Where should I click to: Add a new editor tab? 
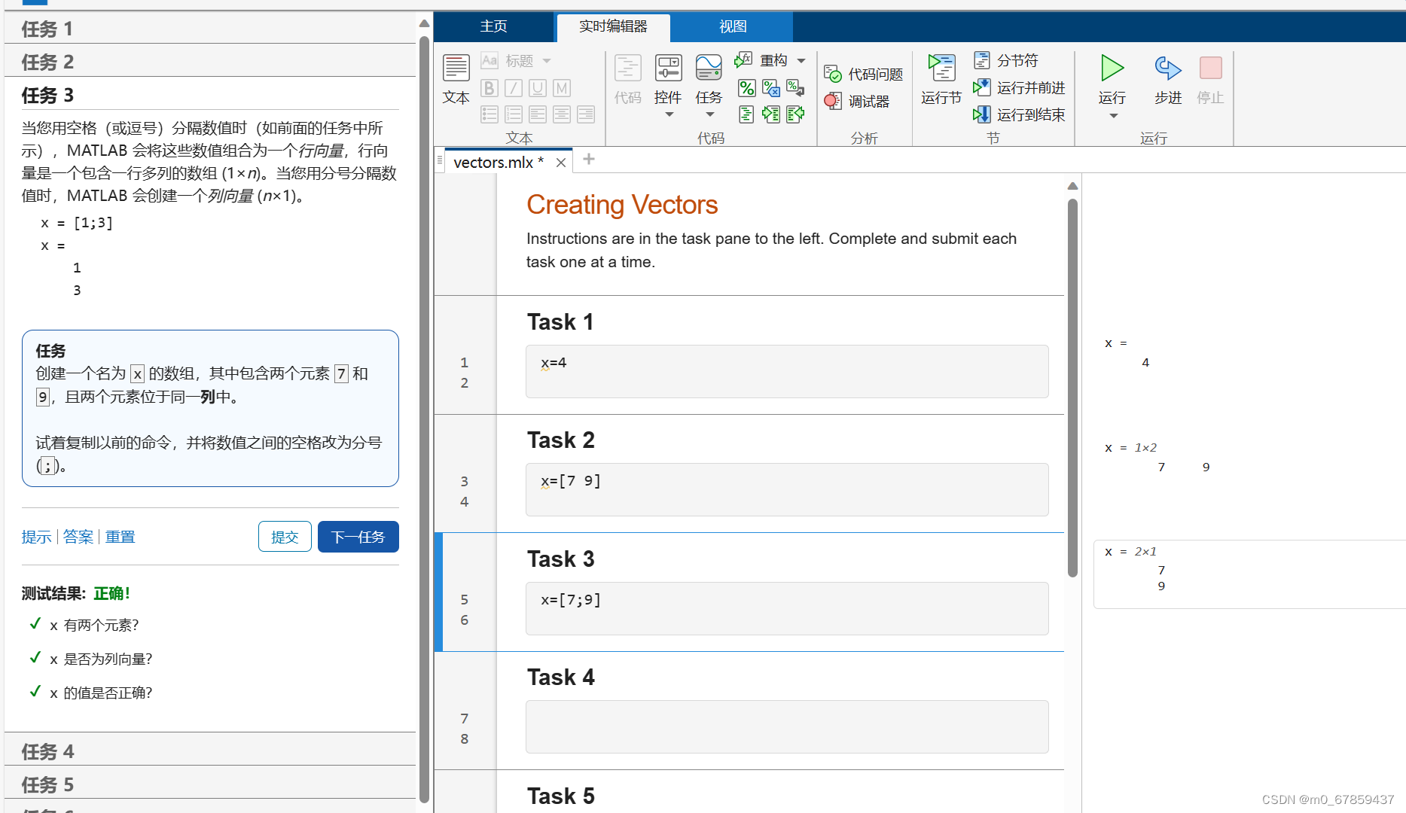click(589, 159)
